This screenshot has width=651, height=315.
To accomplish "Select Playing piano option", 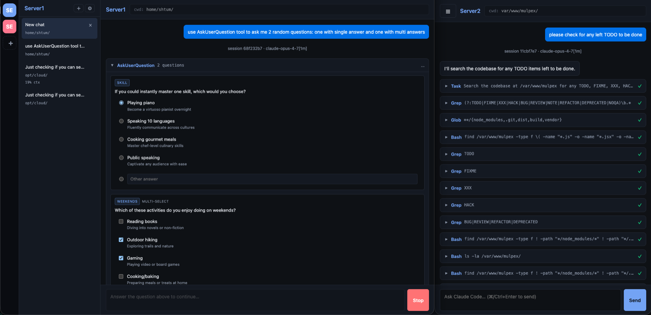I will pyautogui.click(x=121, y=103).
